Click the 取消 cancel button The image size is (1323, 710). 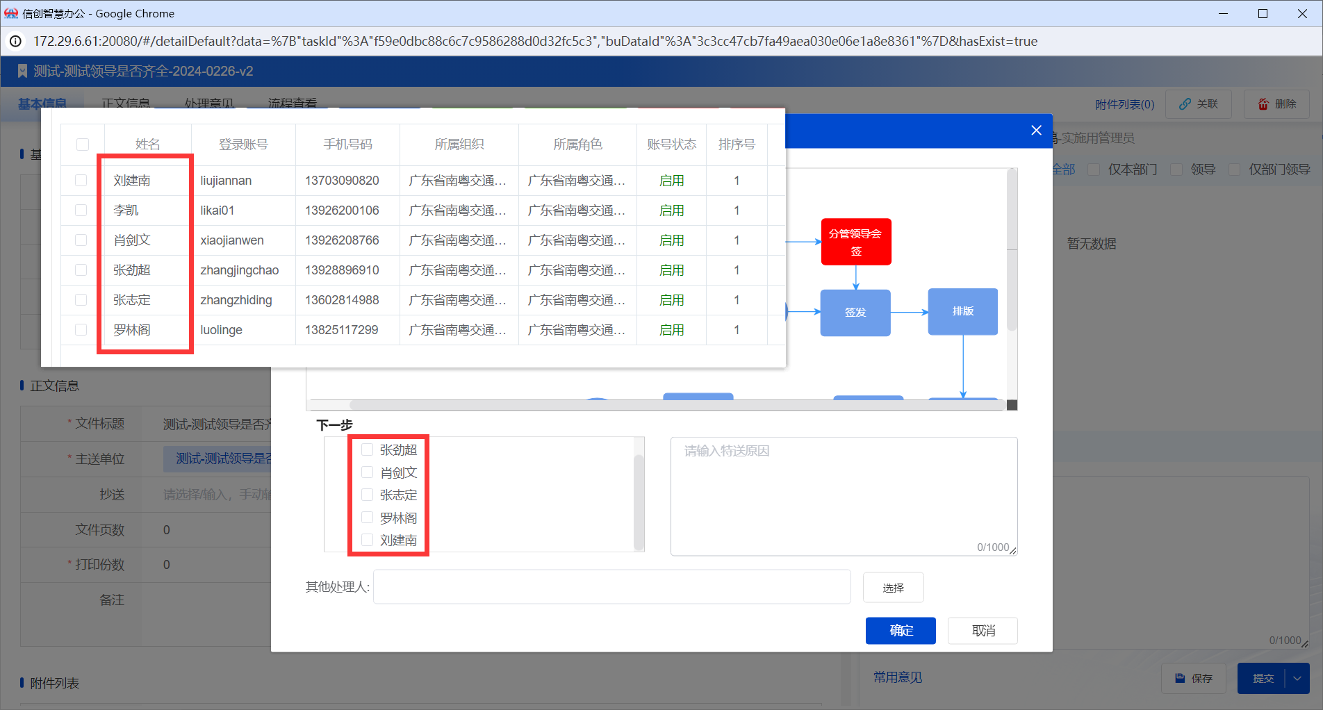click(x=983, y=631)
